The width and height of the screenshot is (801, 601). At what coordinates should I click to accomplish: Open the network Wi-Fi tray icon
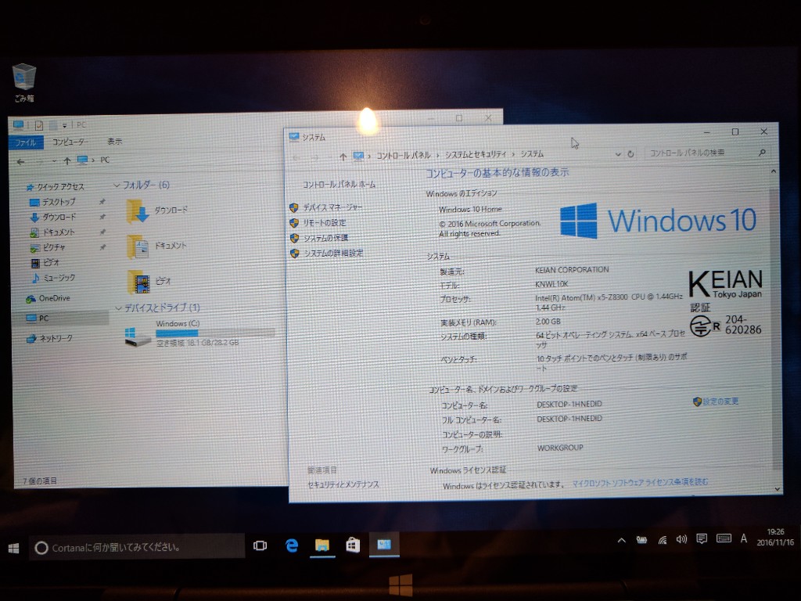coord(662,540)
